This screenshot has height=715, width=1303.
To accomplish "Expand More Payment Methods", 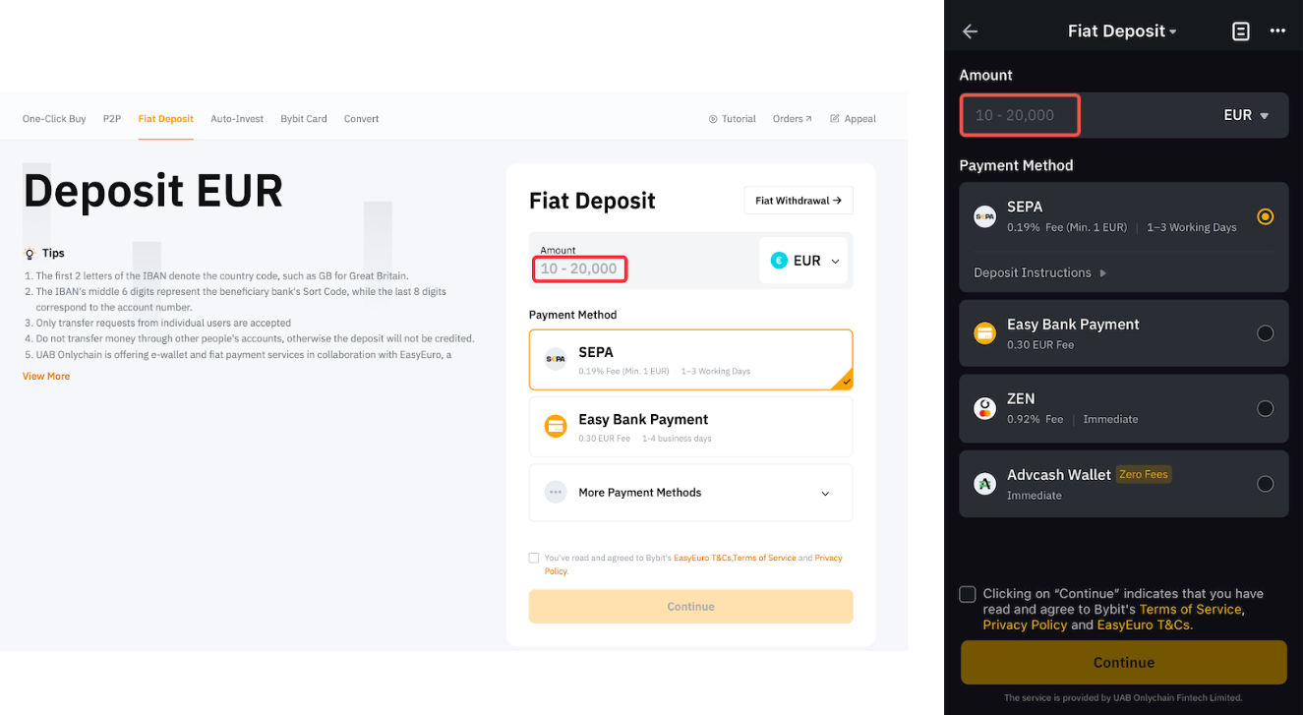I will tap(690, 493).
